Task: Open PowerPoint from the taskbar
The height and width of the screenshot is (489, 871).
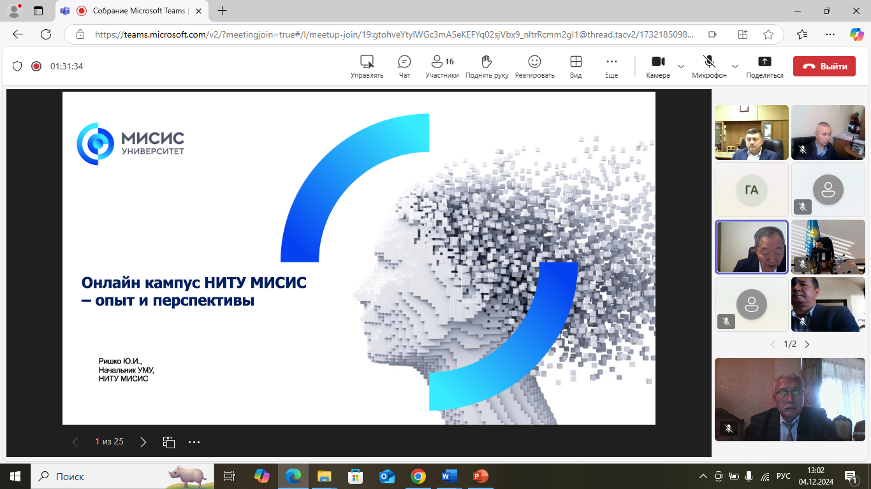Action: pos(480,476)
